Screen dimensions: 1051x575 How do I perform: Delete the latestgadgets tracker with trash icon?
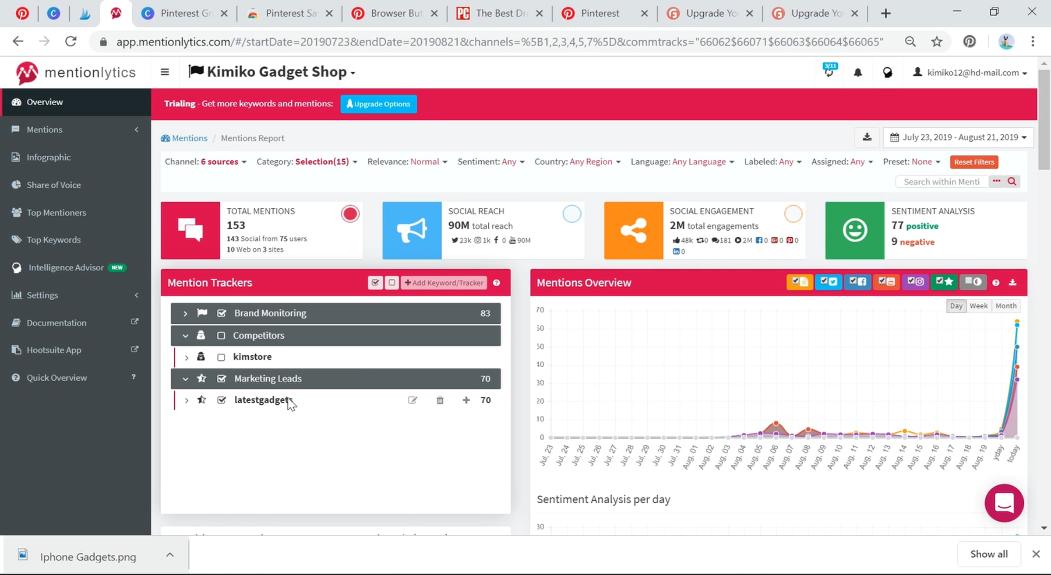(440, 400)
